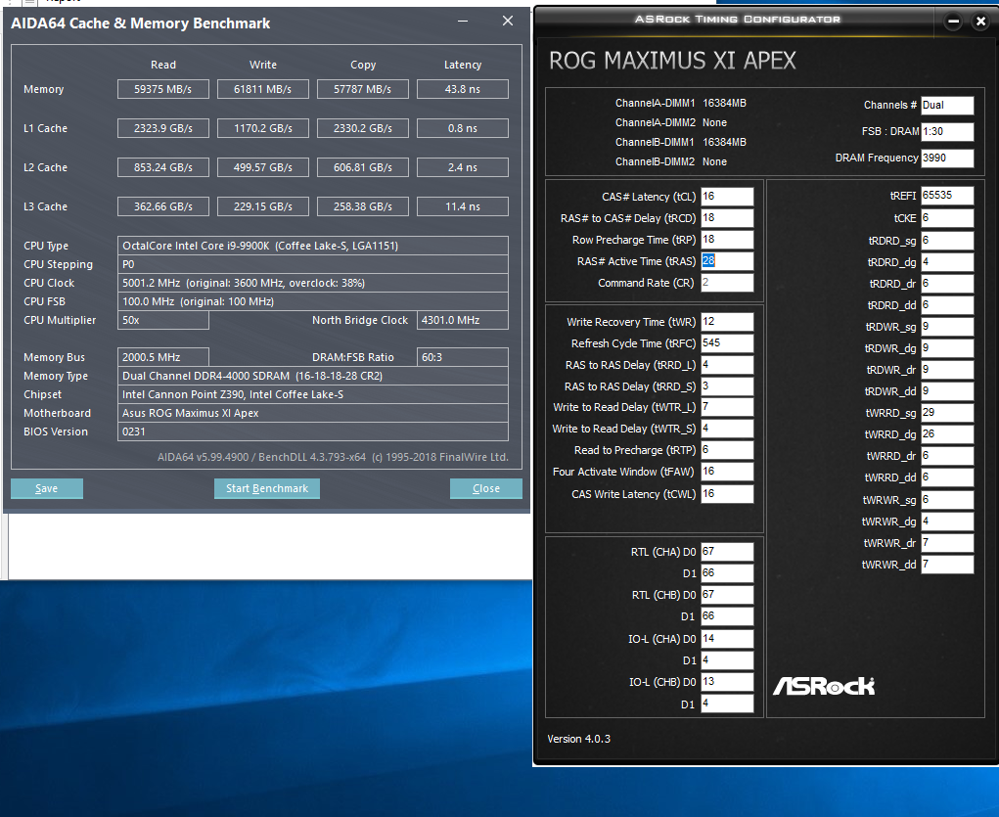
Task: Click Memory Write value 61811 MB/s
Action: click(x=263, y=89)
